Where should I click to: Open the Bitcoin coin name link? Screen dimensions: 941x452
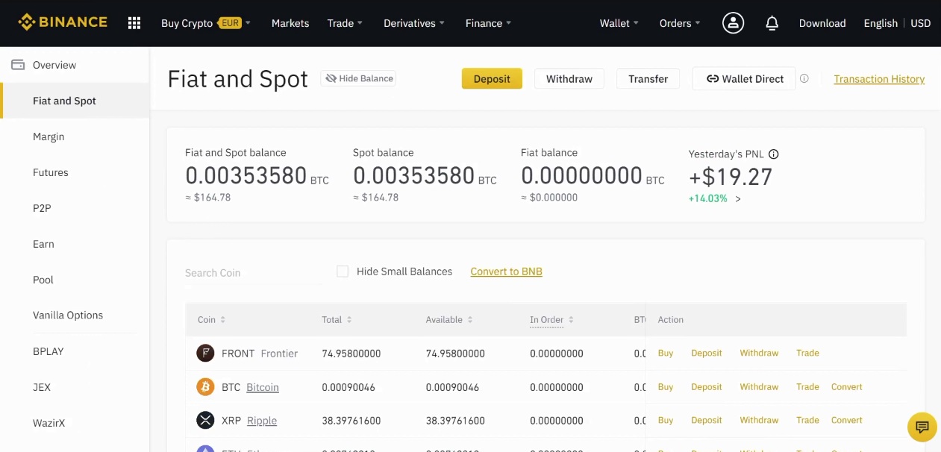(263, 387)
